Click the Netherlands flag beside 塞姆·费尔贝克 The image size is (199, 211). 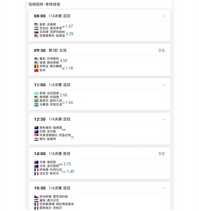click(36, 200)
